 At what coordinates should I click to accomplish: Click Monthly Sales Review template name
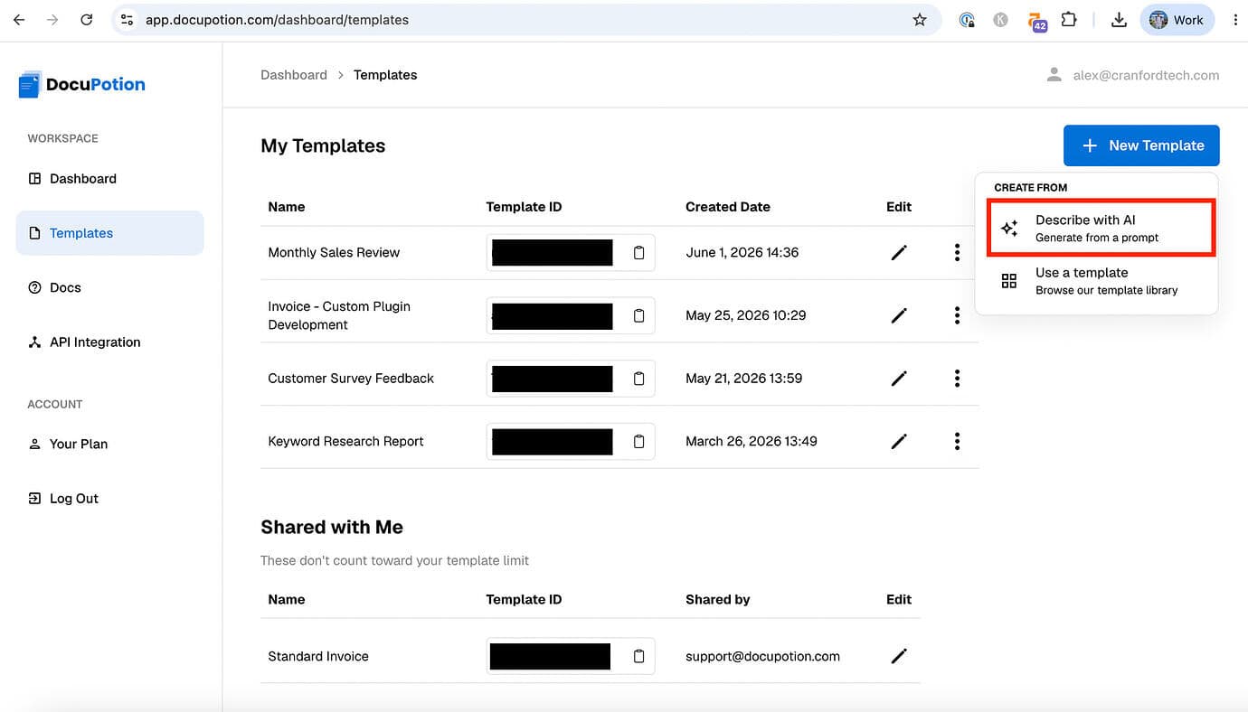point(334,253)
